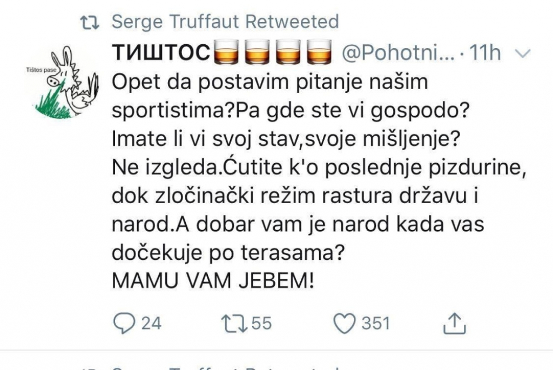Retweet the tweet using the arrows icon

pyautogui.click(x=232, y=323)
